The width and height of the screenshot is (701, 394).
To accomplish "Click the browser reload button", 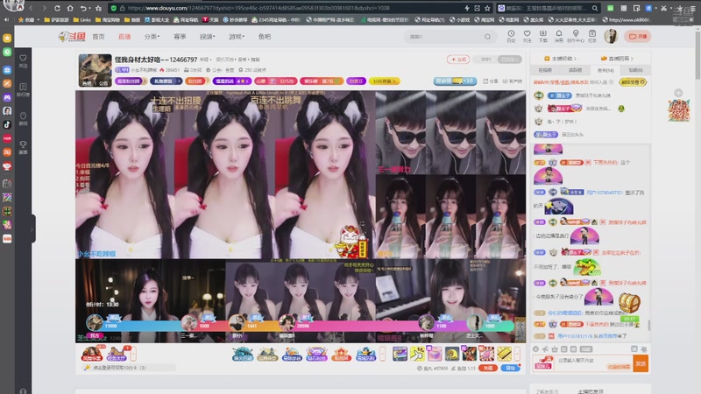I will coord(57,8).
